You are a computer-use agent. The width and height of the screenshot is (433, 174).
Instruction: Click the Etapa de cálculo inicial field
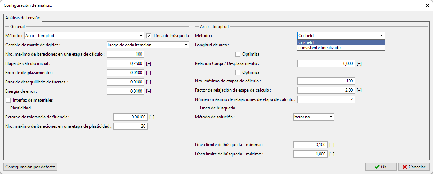click(125, 63)
